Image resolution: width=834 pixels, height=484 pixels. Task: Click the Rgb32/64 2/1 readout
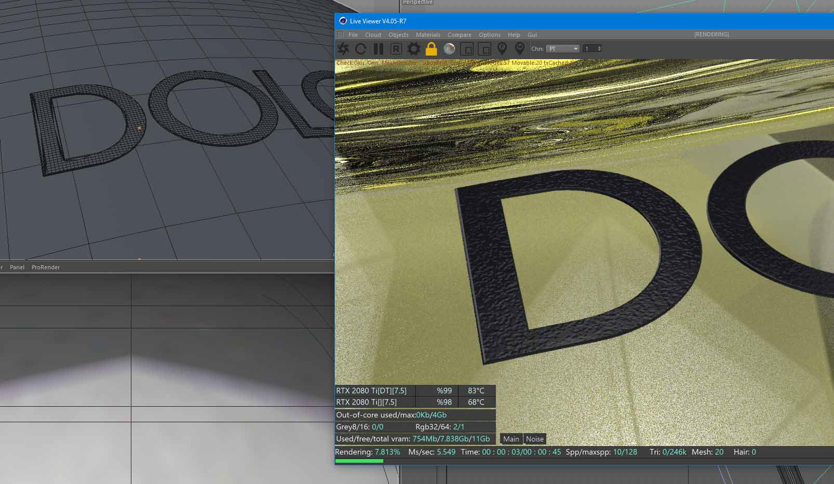click(x=440, y=427)
